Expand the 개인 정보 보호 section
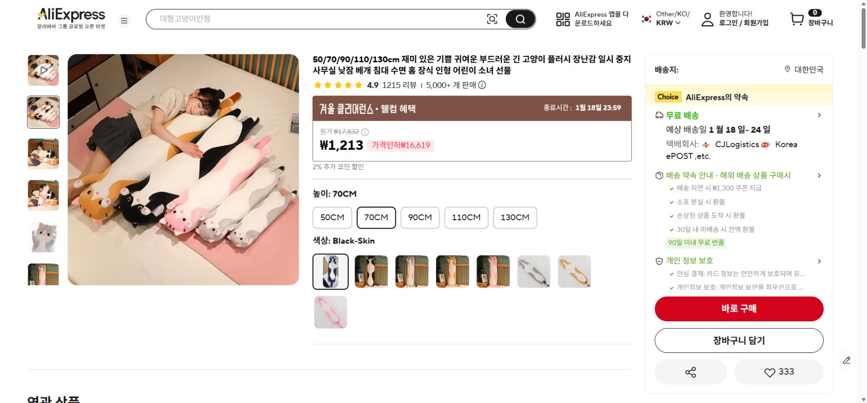The height and width of the screenshot is (403, 867). pos(819,261)
